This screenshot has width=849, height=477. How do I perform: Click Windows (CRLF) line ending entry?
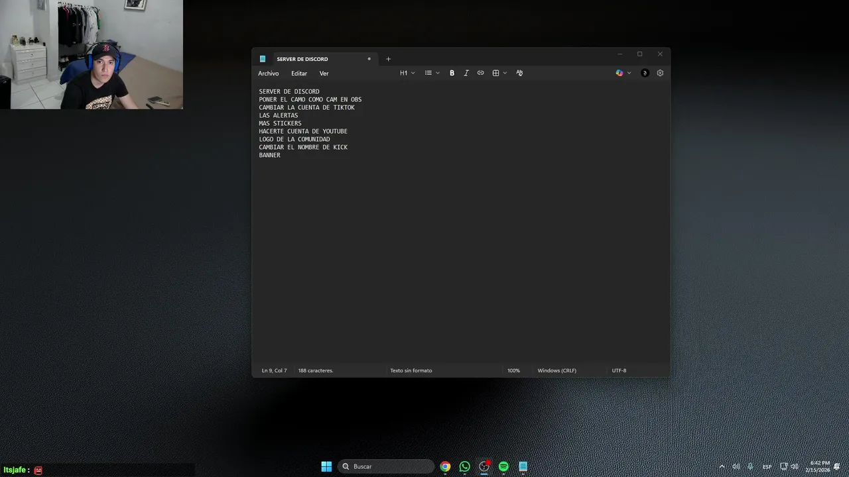pos(557,370)
